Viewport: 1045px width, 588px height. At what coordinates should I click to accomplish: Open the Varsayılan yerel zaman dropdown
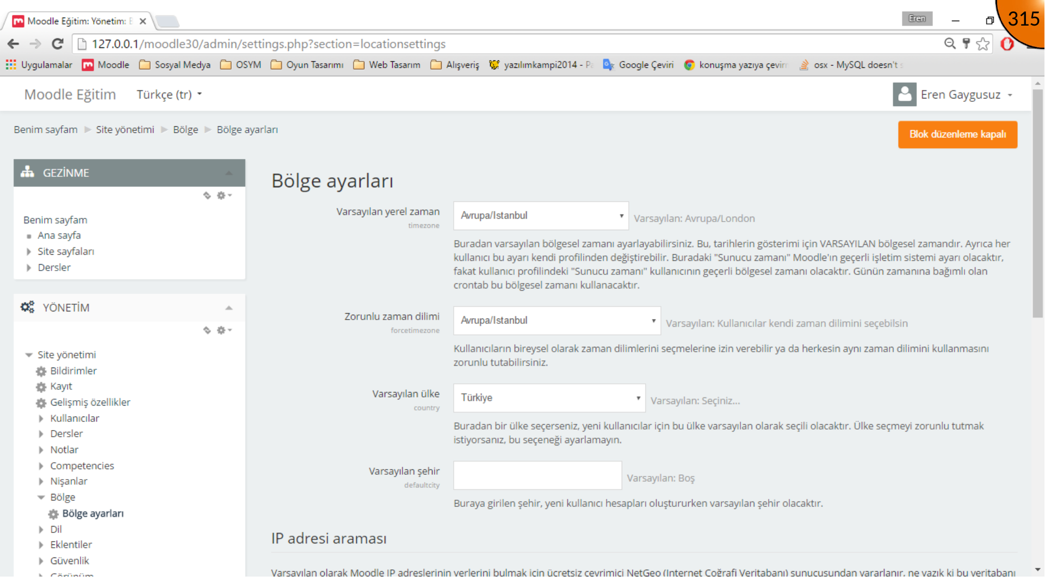541,216
